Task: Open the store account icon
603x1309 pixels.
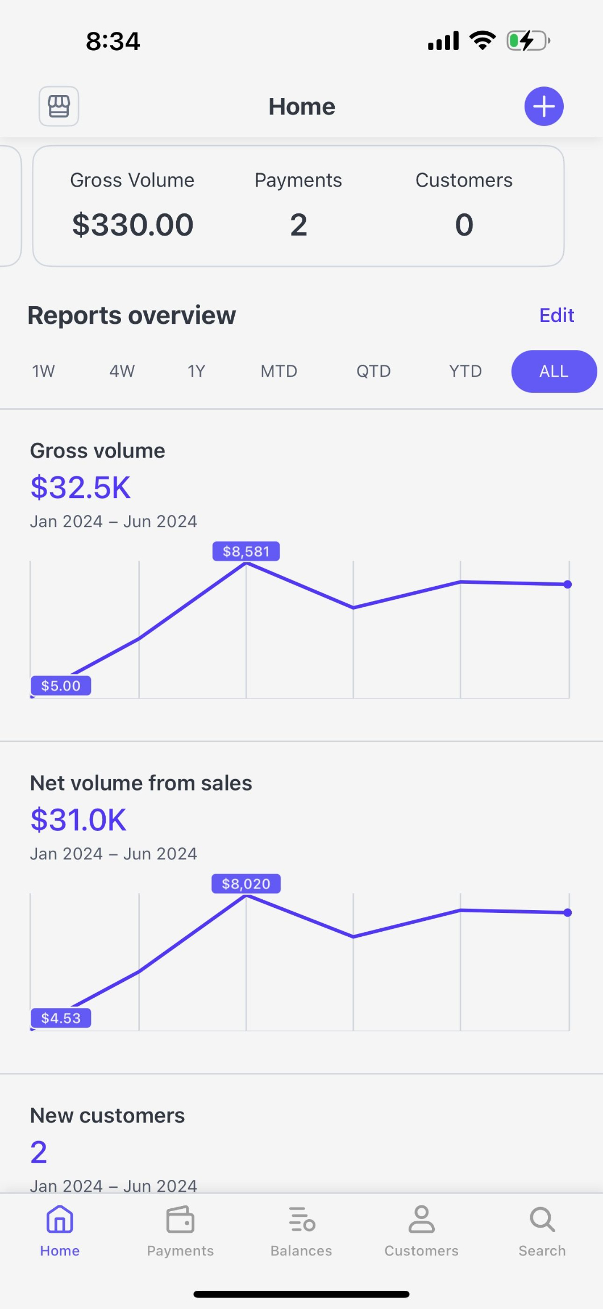Action: pyautogui.click(x=59, y=106)
